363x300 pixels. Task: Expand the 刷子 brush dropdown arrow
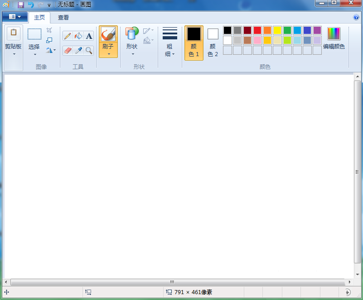coord(108,54)
